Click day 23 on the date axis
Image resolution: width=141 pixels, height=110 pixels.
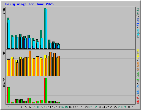[x=99, y=107]
